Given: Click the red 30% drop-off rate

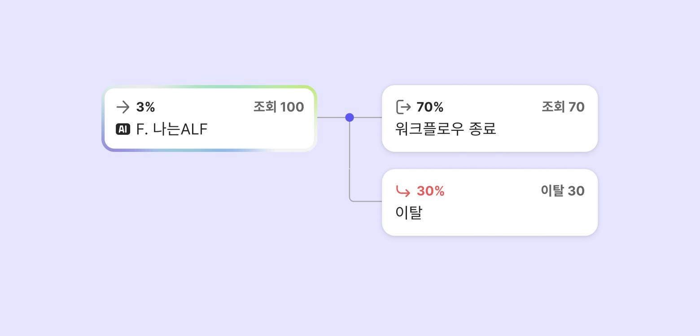Looking at the screenshot, I should pos(431,191).
